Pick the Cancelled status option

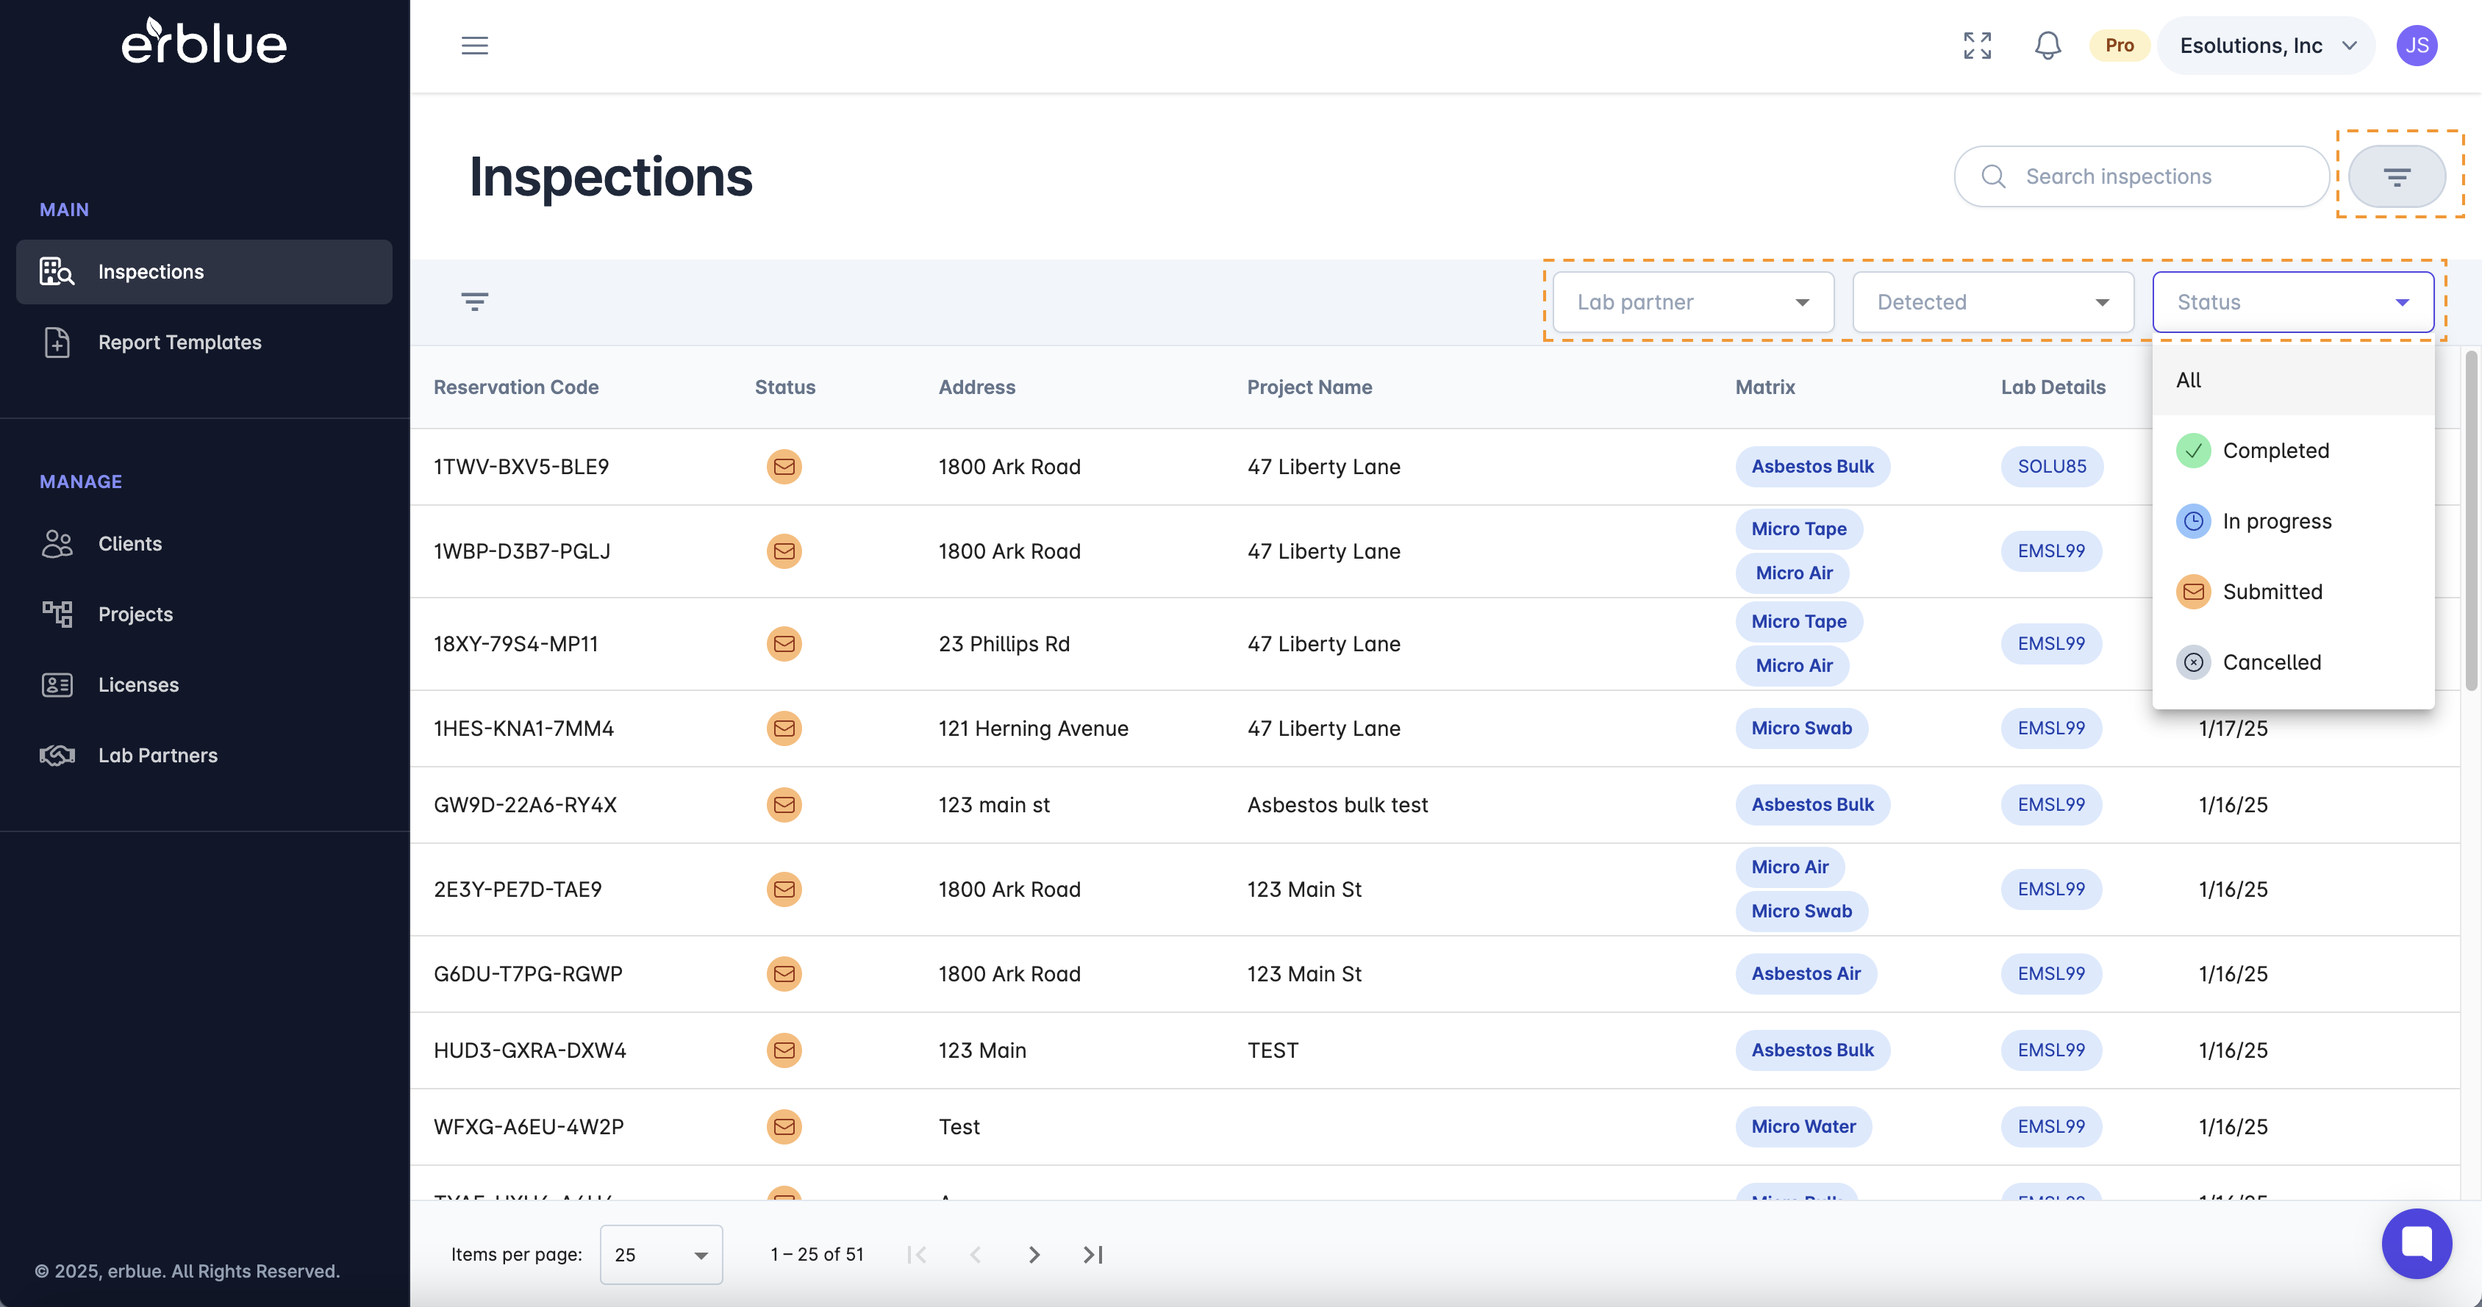[x=2271, y=662]
